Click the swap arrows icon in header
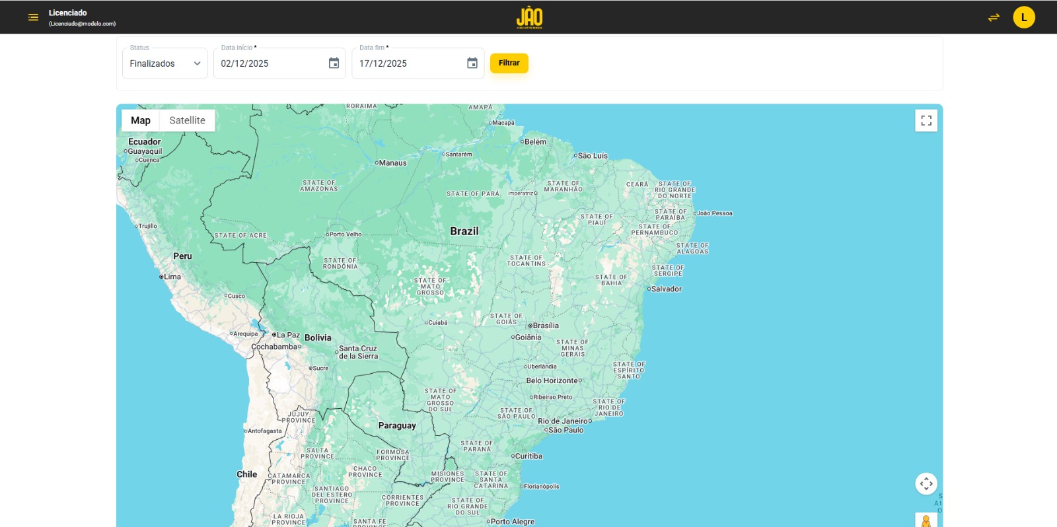The width and height of the screenshot is (1057, 527). [994, 18]
